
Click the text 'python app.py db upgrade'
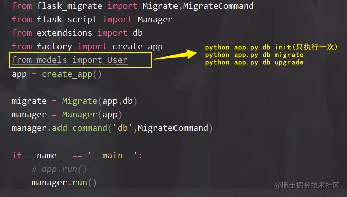click(254, 63)
